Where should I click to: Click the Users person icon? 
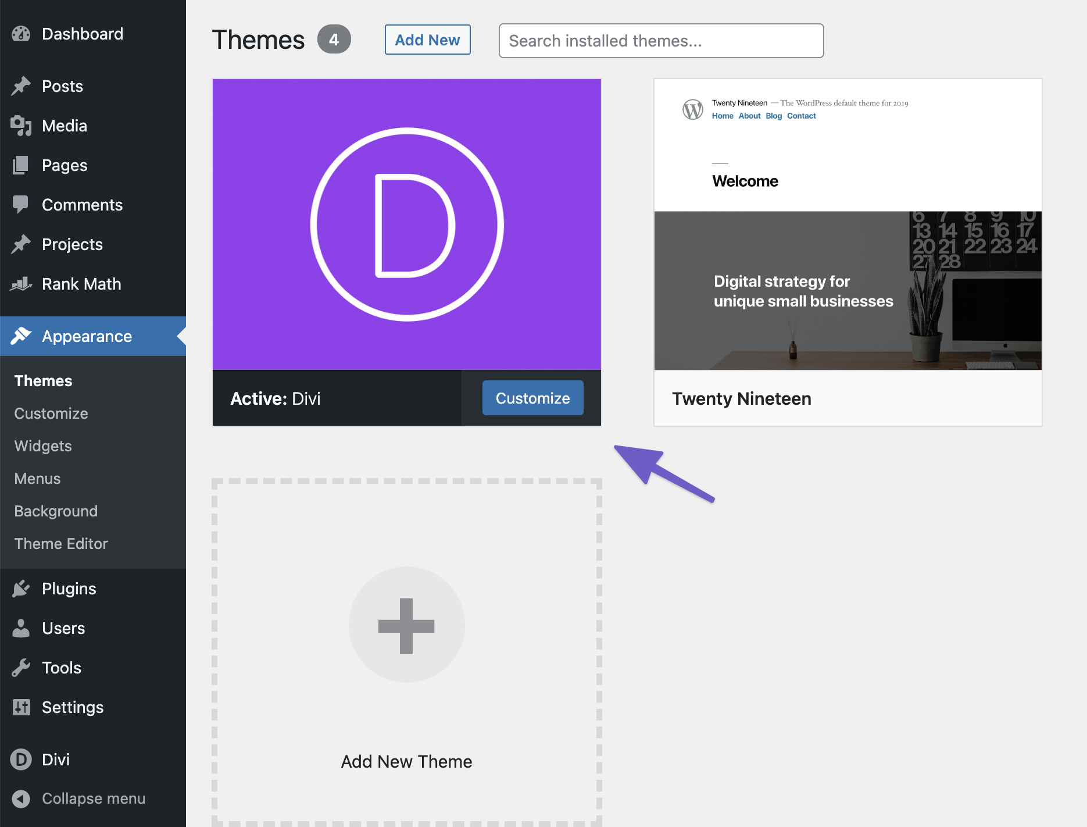pyautogui.click(x=21, y=628)
